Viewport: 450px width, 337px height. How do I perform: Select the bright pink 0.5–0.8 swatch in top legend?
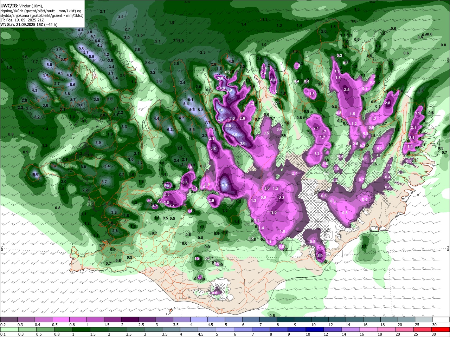tap(61, 320)
